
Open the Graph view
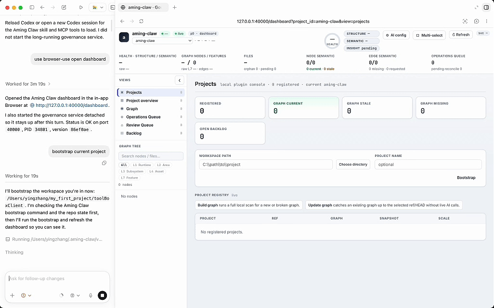[x=151, y=109]
